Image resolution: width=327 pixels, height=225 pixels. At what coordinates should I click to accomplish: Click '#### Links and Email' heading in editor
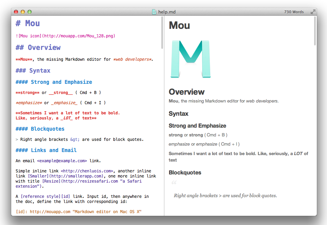(x=46, y=150)
